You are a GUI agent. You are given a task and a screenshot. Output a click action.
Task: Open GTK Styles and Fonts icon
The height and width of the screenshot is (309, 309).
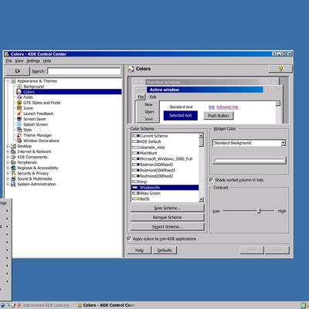coord(19,103)
